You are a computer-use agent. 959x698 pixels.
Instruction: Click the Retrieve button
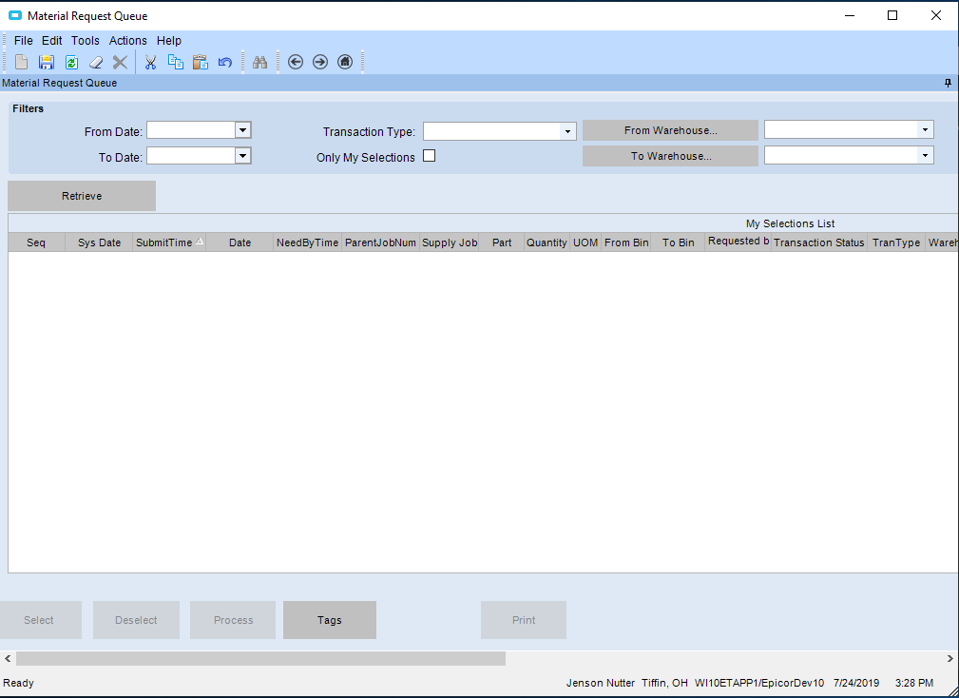click(x=82, y=196)
